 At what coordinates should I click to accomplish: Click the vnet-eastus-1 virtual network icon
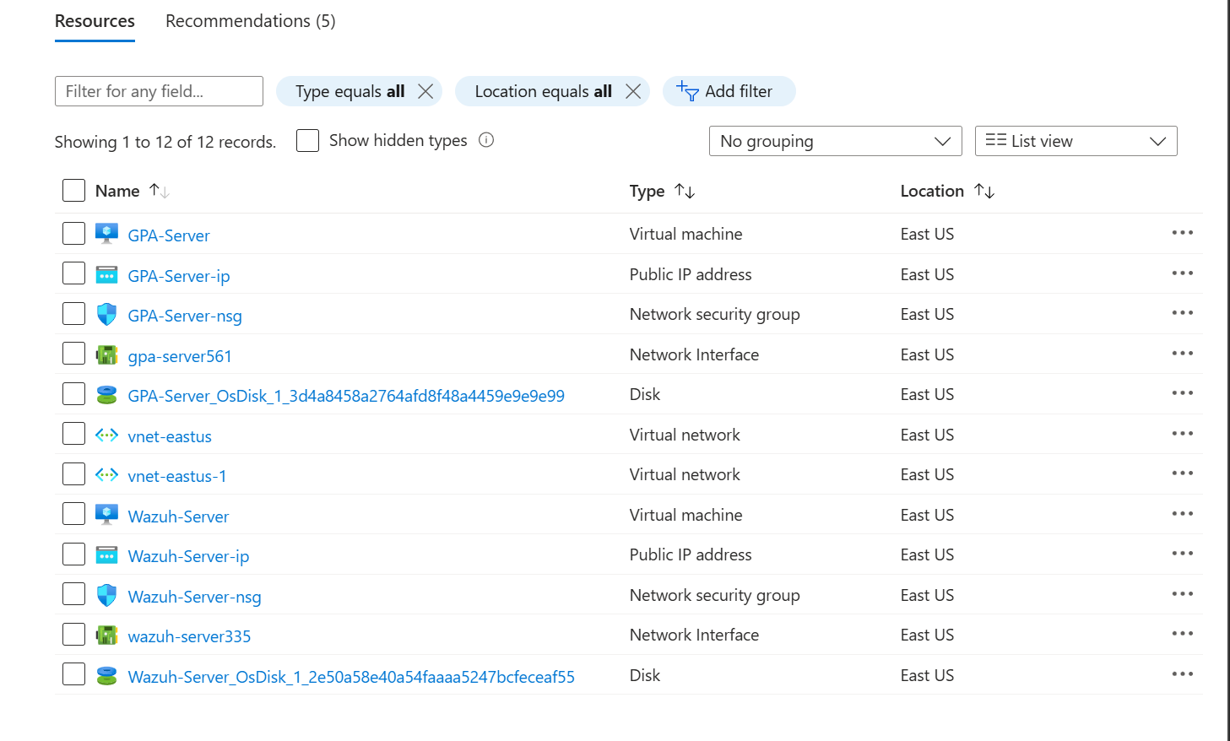[x=106, y=474]
